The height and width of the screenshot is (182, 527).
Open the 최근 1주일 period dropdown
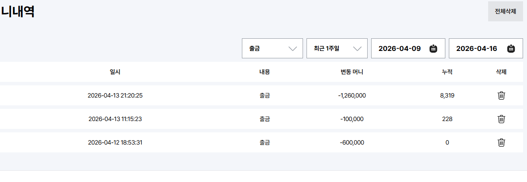click(337, 49)
